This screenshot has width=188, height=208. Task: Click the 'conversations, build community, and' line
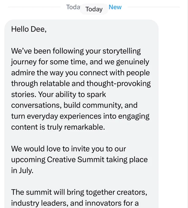click(74, 106)
